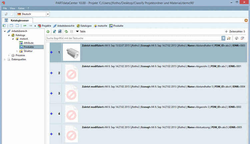Collapse all rows with the minus icon
This screenshot has height=144, width=250.
(72, 32)
